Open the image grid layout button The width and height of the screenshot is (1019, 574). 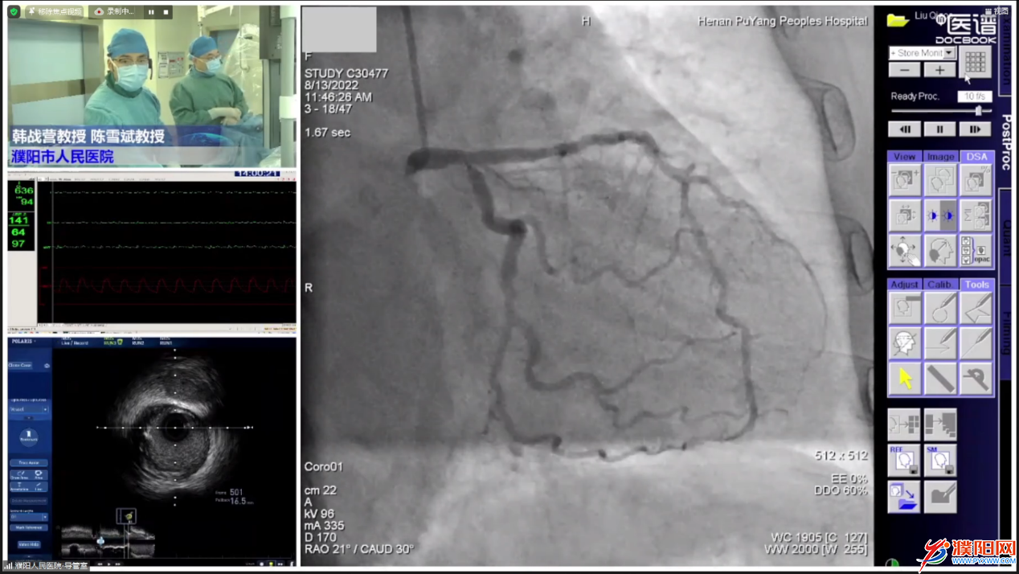pyautogui.click(x=976, y=62)
